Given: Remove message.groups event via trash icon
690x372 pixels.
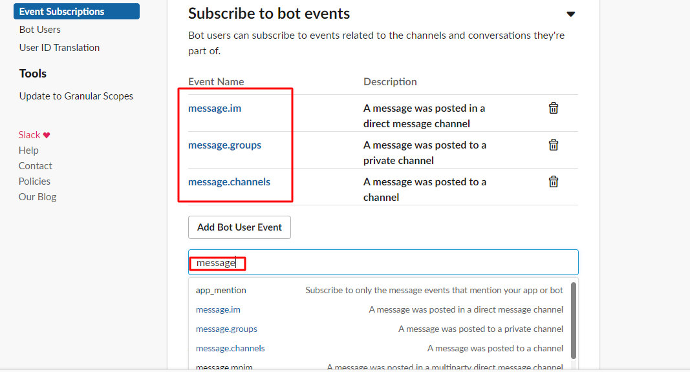Looking at the screenshot, I should [x=554, y=145].
